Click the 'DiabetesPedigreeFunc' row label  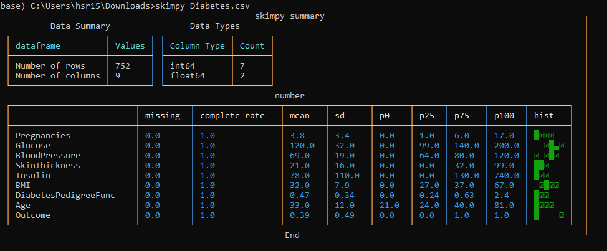tap(65, 196)
